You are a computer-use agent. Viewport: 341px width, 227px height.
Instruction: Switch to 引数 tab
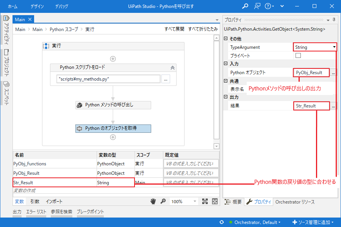35,201
